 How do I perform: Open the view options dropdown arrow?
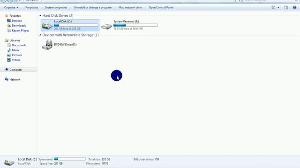278,7
